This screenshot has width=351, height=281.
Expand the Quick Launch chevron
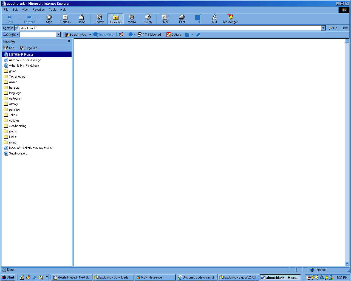coord(47,277)
